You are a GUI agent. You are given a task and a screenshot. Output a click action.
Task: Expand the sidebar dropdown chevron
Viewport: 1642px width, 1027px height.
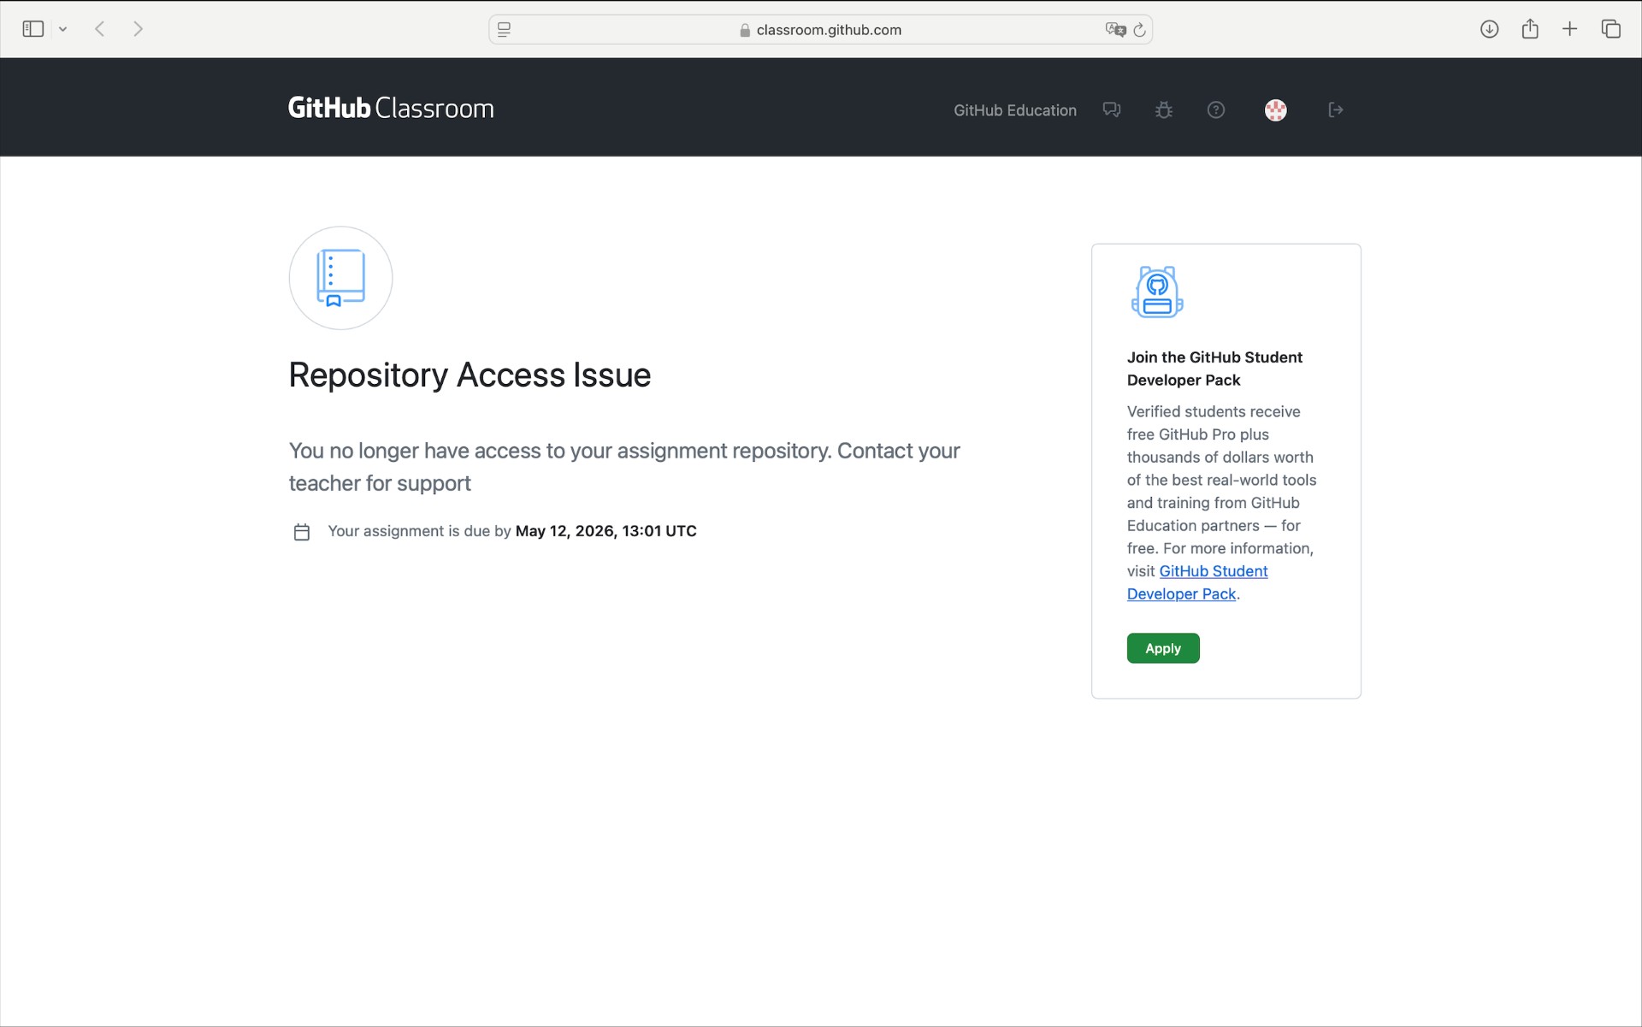click(x=62, y=30)
